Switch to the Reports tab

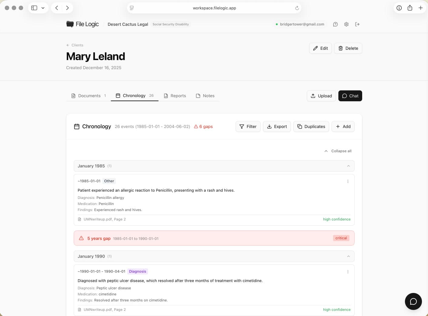(x=175, y=96)
